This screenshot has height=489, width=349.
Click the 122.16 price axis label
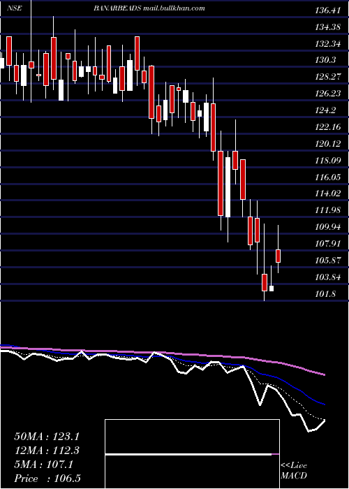click(x=327, y=127)
